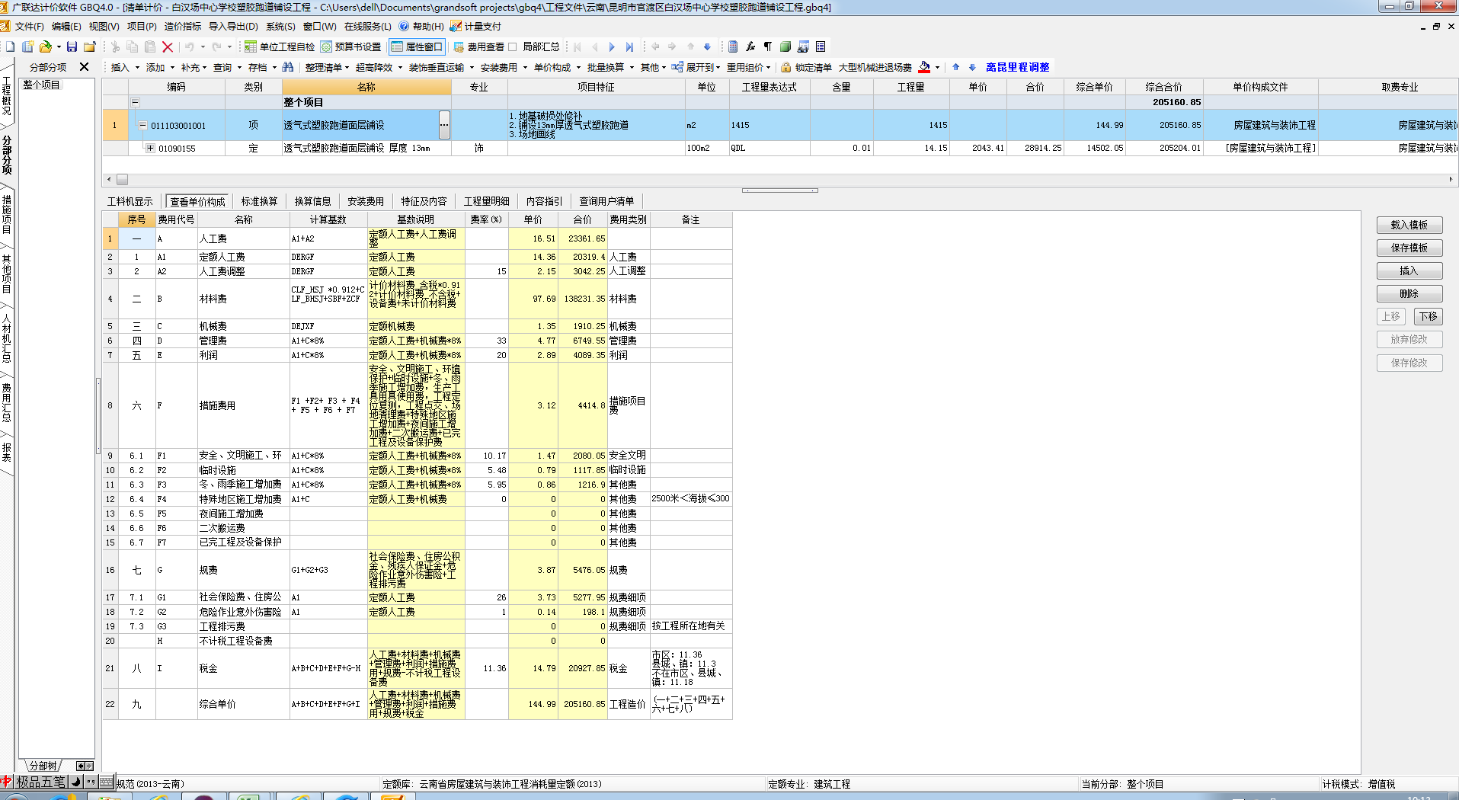
Task: Switch to 标准换算 tab
Action: click(x=260, y=201)
